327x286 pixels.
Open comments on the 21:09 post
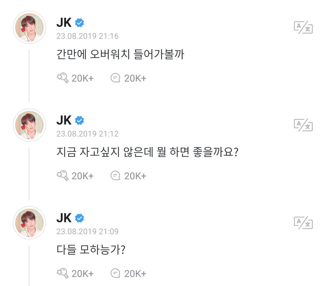(115, 274)
